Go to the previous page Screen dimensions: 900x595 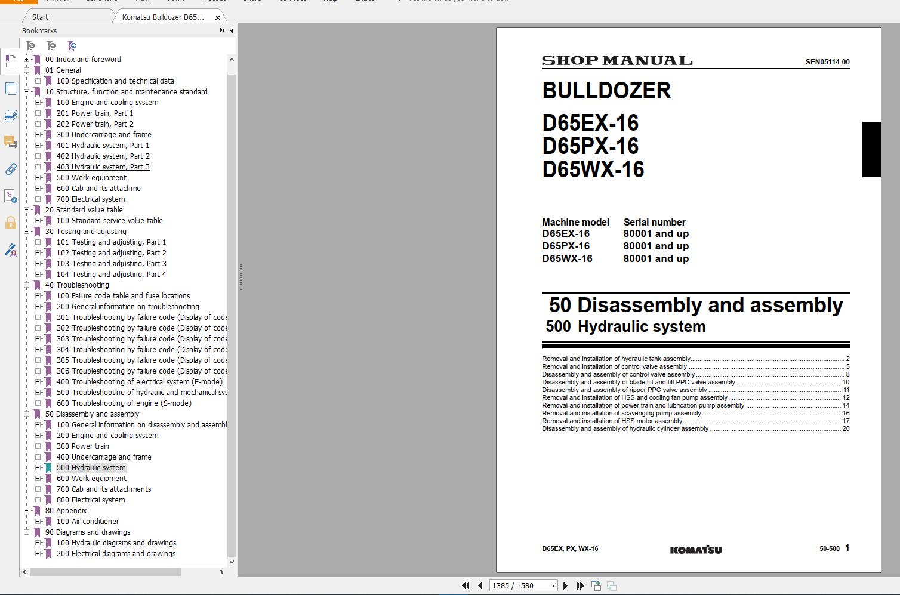480,586
